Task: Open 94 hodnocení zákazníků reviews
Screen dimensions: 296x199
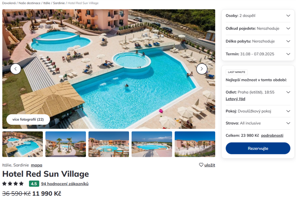Action: point(65,184)
